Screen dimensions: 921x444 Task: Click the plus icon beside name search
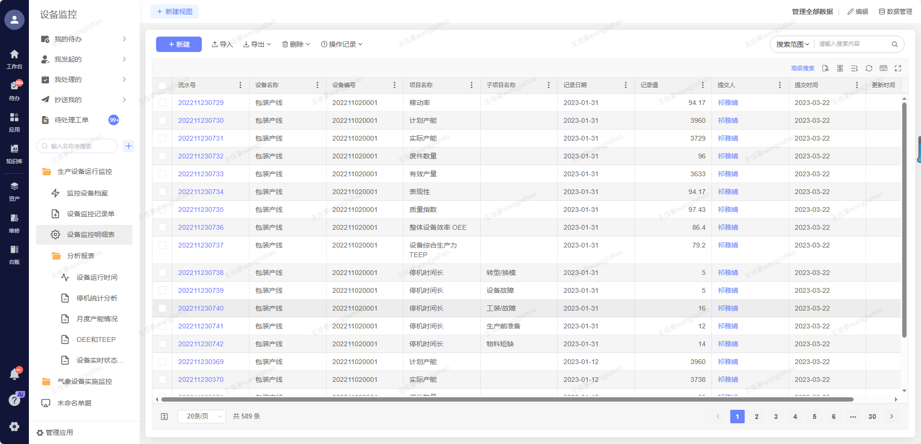129,146
